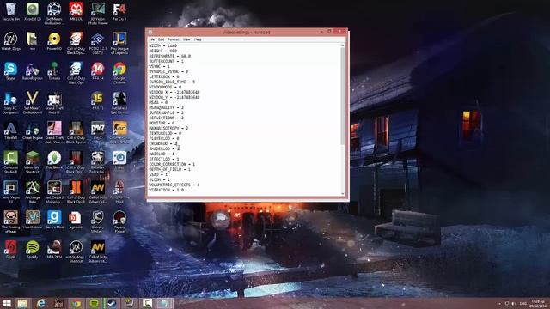This screenshot has width=550, height=309.
Task: Select the FIFA 14 desktop icon
Action: [x=98, y=71]
